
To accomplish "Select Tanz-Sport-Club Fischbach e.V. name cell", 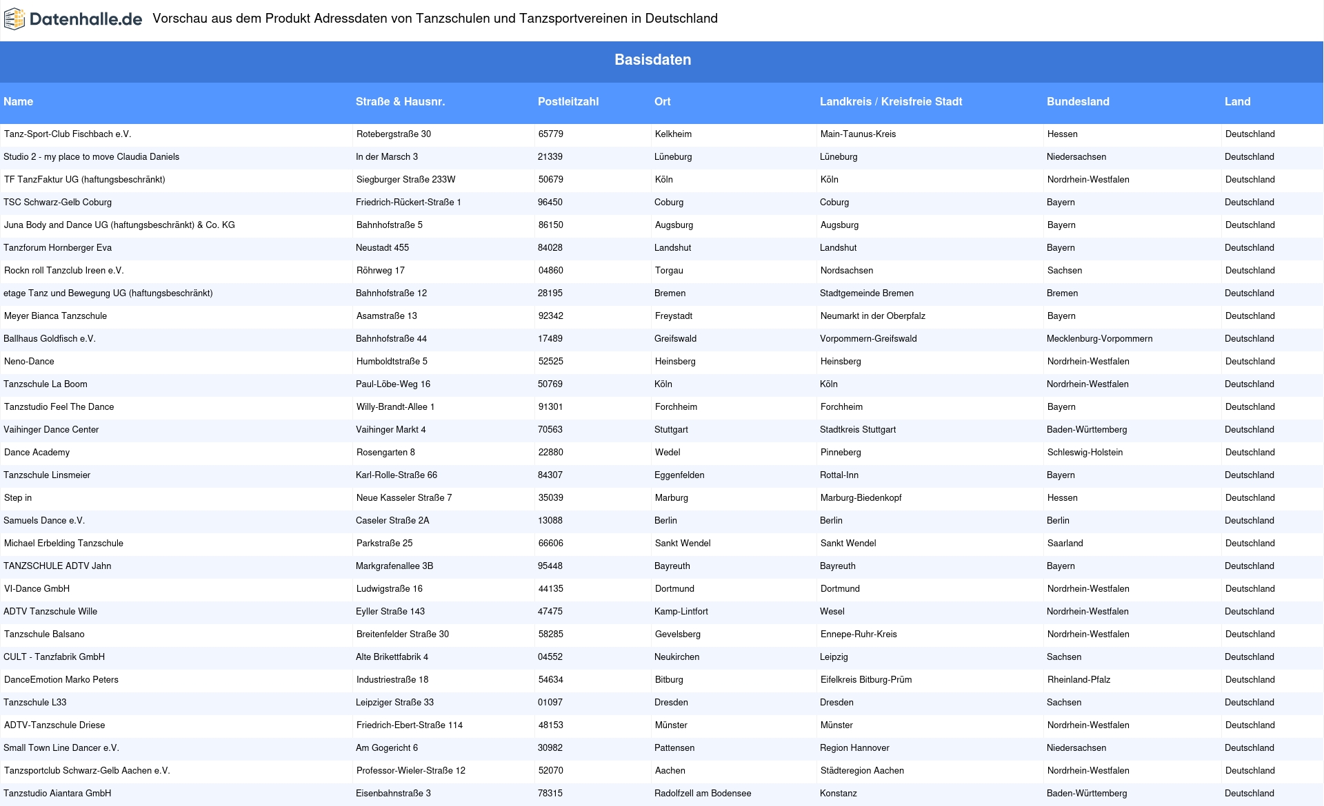I will coord(68,134).
